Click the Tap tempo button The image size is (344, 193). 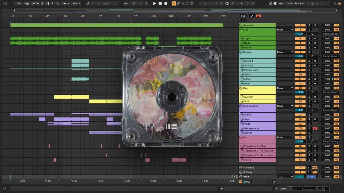click(27, 3)
